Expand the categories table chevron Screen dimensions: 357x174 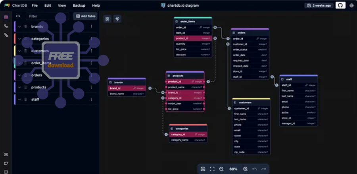19,39
